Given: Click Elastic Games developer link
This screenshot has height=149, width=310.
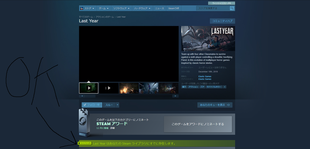Looking at the screenshot, I should [x=205, y=76].
